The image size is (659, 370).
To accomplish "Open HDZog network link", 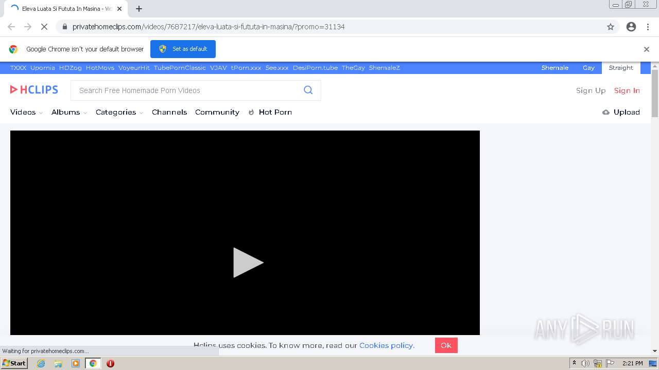I will point(71,68).
